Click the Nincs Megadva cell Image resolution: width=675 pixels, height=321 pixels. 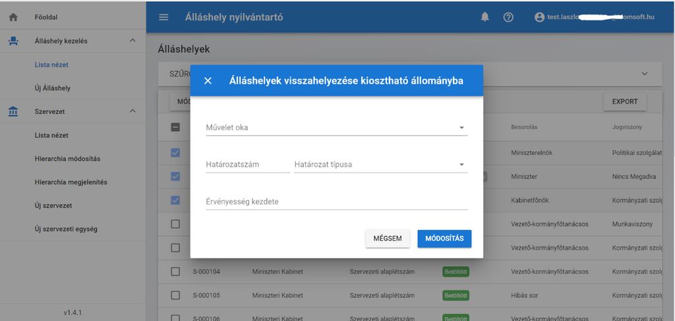[633, 177]
